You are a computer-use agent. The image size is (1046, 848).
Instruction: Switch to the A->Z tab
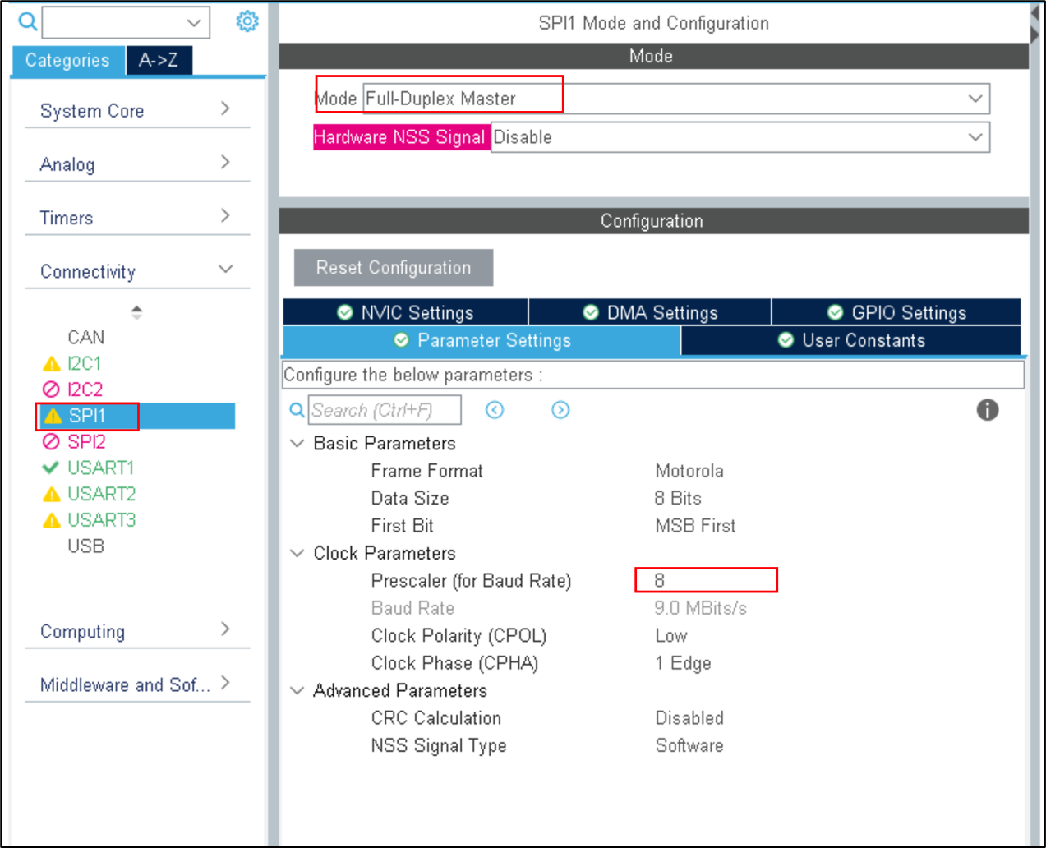point(159,60)
